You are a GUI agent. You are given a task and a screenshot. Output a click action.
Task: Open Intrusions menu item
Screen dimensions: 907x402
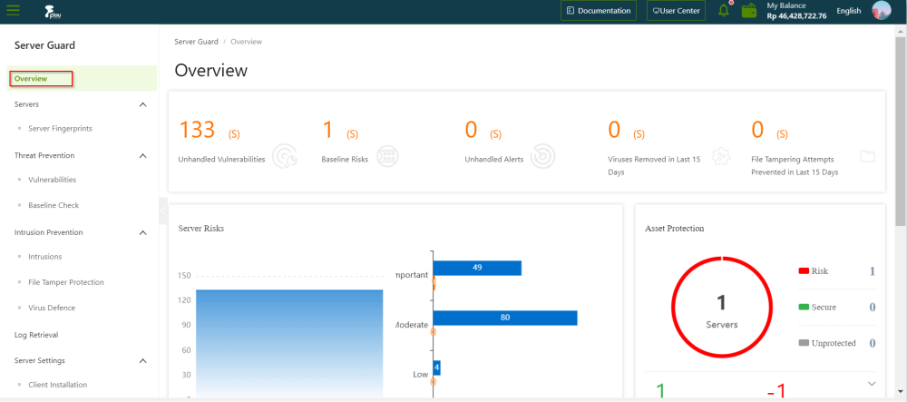point(45,257)
